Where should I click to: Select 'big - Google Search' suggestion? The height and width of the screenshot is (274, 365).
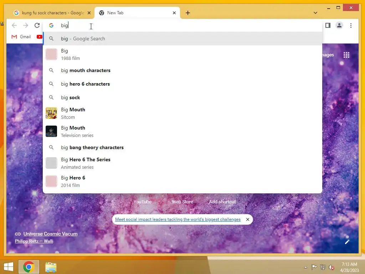point(182,39)
